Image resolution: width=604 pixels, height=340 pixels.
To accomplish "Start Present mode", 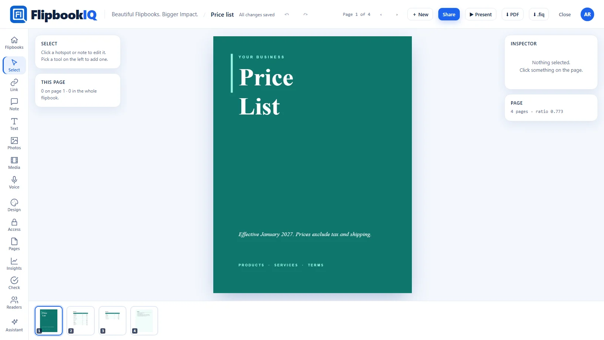I will [481, 14].
